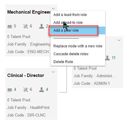Click Mechanical Engineer role title
Image resolution: width=124 pixels, height=121 pixels.
29,12
